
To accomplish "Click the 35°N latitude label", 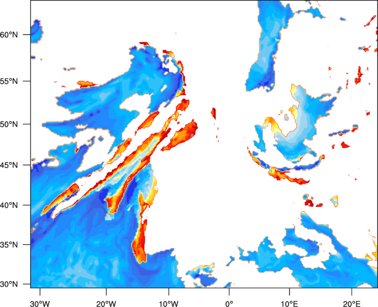I will coord(9,245).
